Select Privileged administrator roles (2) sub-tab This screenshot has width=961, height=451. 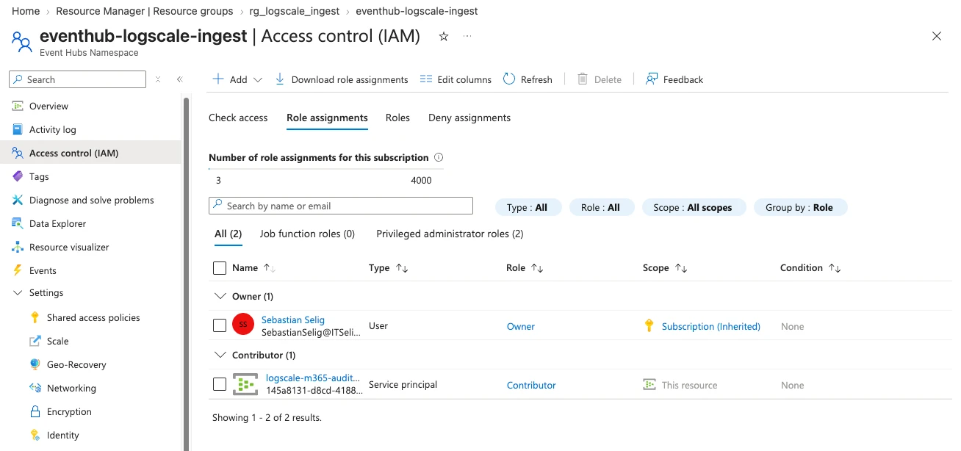pos(450,234)
